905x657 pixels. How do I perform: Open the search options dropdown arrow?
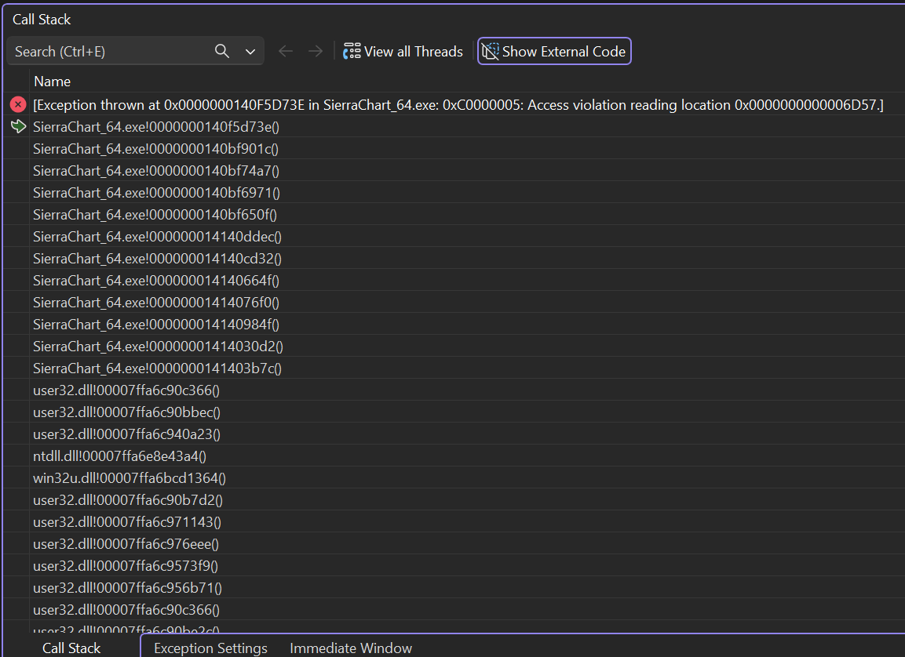(250, 52)
